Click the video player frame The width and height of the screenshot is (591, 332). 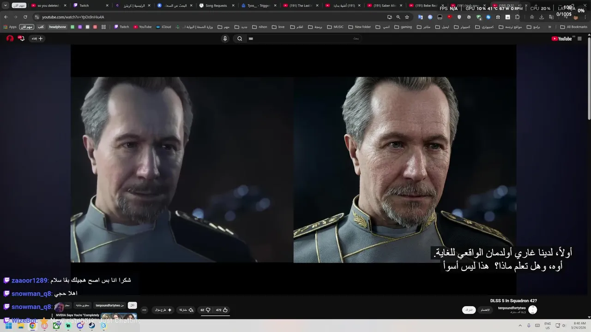293,171
